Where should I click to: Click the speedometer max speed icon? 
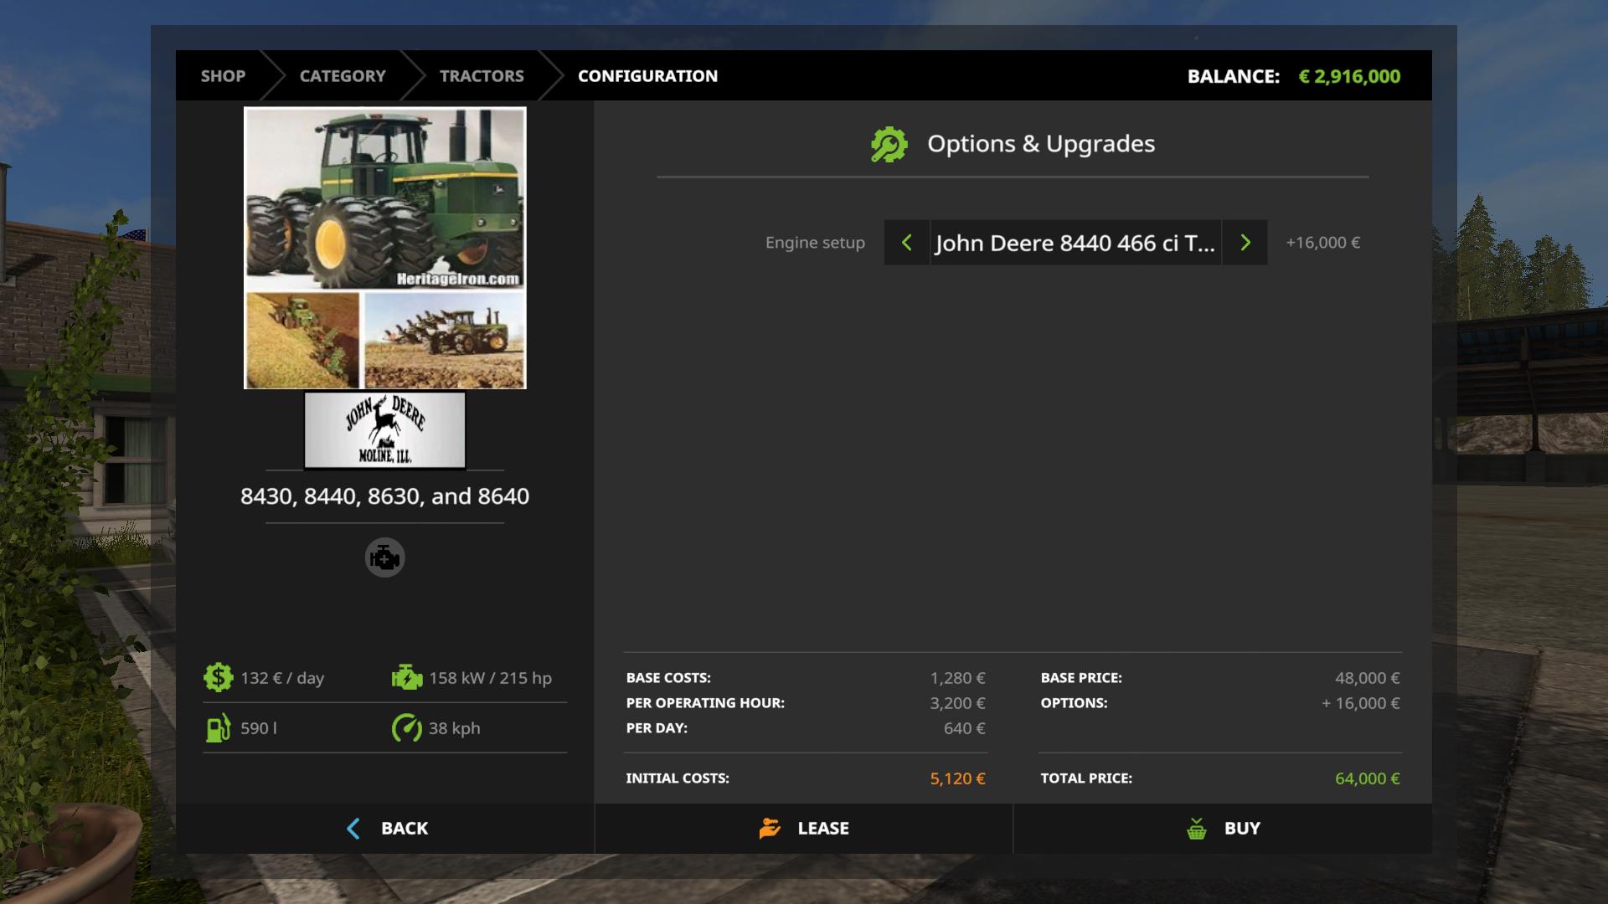point(407,727)
